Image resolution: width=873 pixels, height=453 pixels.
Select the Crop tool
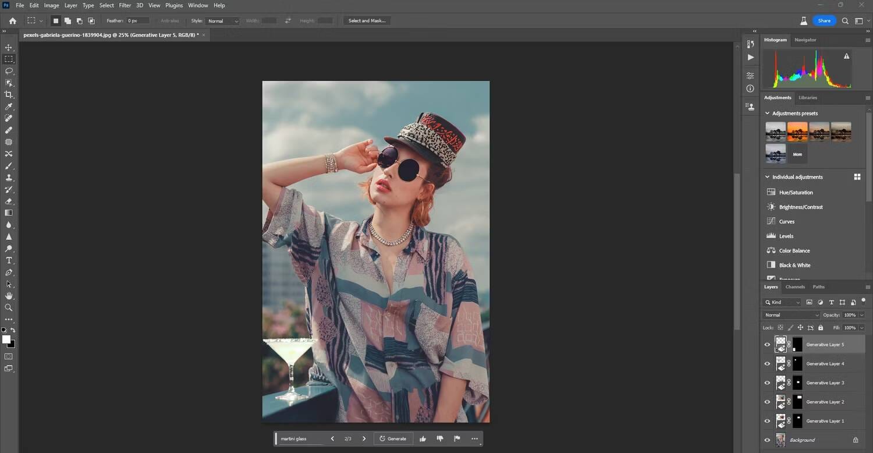point(9,94)
